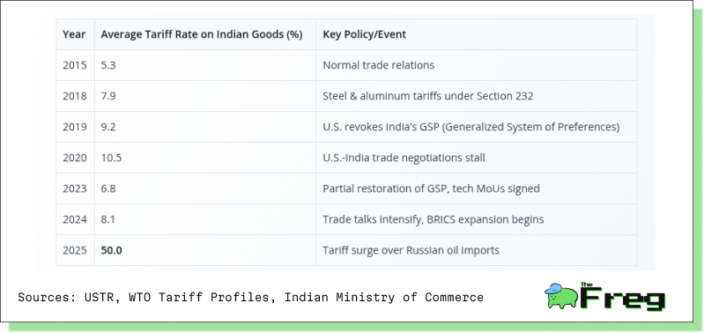Click the 2015 year cell
The height and width of the screenshot is (333, 704).
pyautogui.click(x=75, y=65)
